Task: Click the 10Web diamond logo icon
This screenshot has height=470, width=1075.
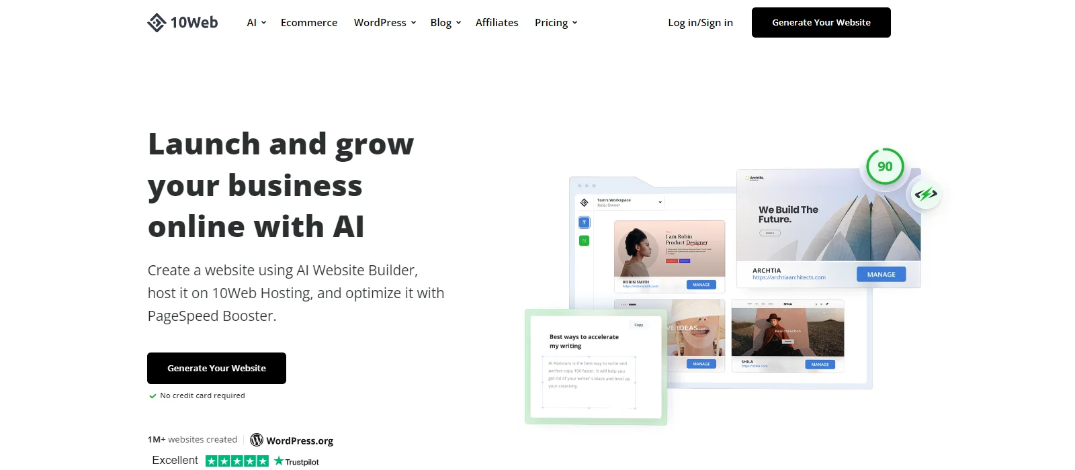Action: (157, 23)
